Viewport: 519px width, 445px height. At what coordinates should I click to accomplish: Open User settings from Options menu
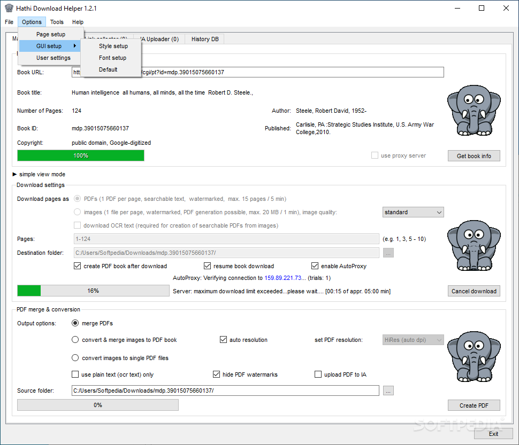tap(53, 58)
